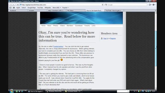The width and height of the screenshot is (165, 93).
Task: Click the system tray clock 15:37
Action: pos(154,91)
